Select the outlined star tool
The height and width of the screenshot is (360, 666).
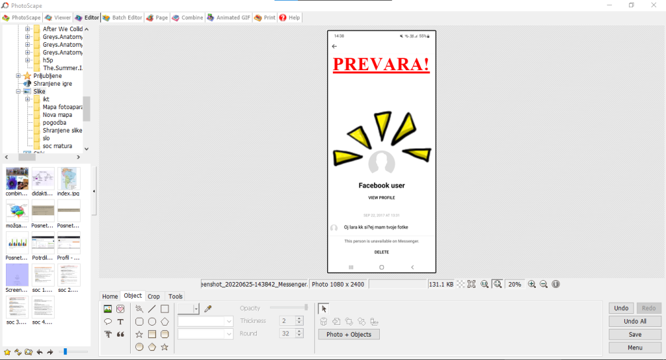pyautogui.click(x=139, y=334)
